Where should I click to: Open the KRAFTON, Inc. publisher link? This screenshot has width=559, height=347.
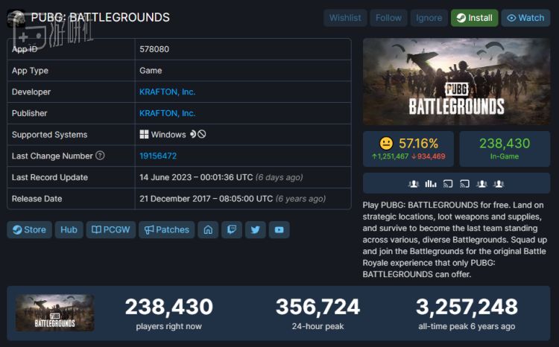(x=167, y=113)
